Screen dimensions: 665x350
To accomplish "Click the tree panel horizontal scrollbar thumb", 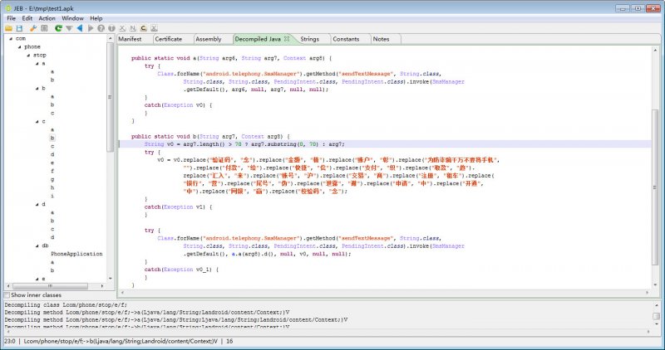I will [50, 286].
